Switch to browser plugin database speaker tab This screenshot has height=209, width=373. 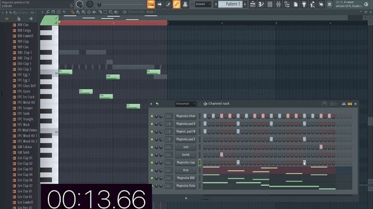pyautogui.click(x=31, y=19)
